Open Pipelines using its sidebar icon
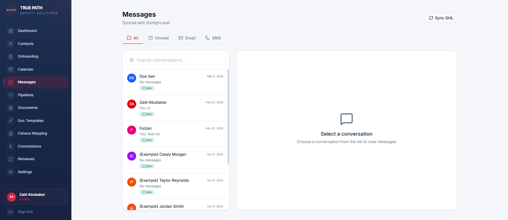The image size is (508, 220). (11, 95)
